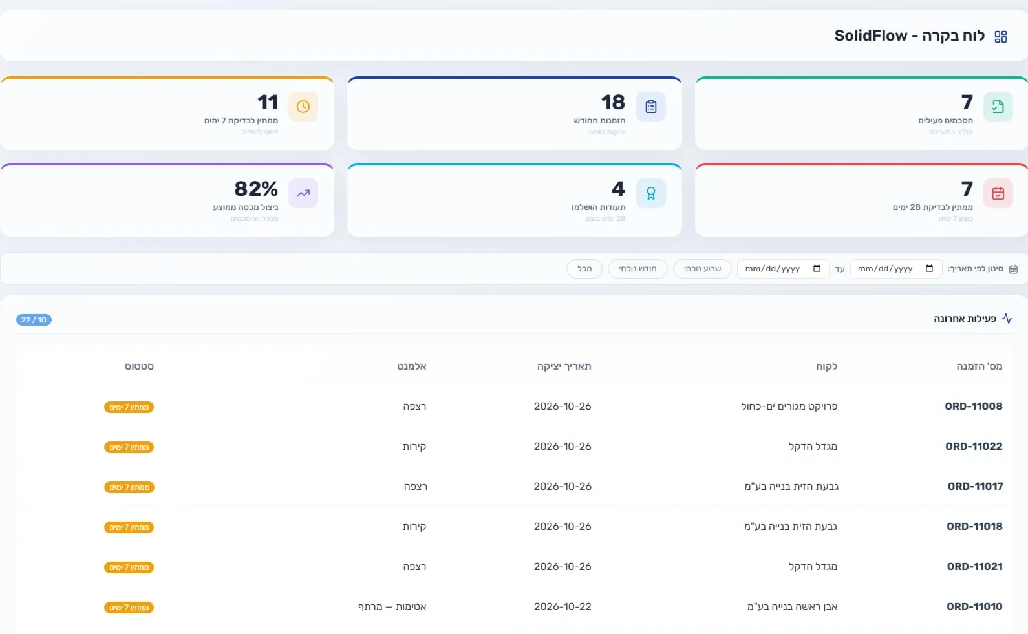This screenshot has height=634, width=1028.
Task: Click the פעילות אחרונה section heading
Action: click(965, 319)
